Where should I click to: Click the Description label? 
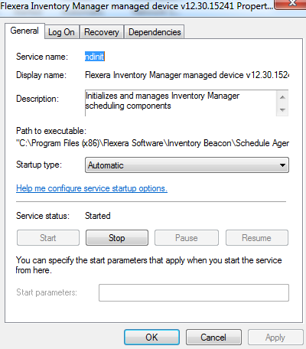click(x=37, y=99)
